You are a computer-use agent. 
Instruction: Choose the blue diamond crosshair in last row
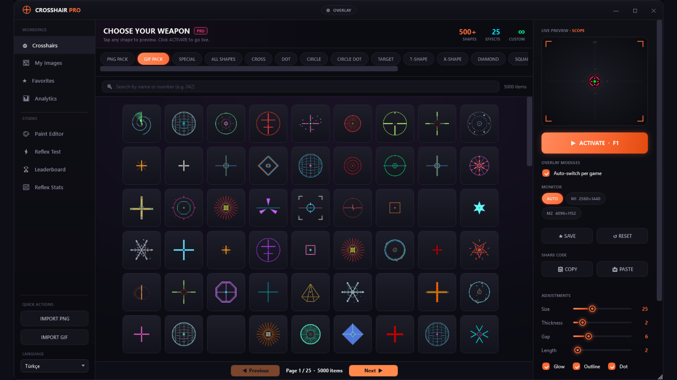[x=353, y=334]
